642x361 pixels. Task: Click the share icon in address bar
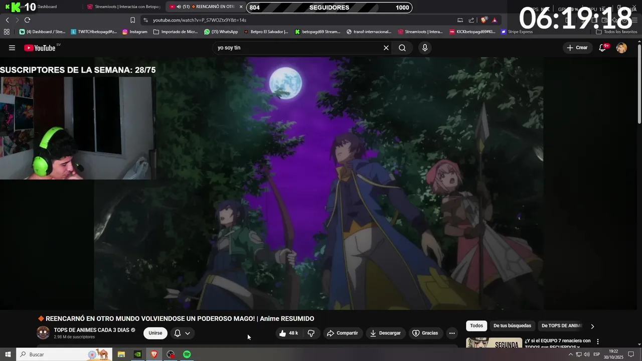click(x=471, y=20)
